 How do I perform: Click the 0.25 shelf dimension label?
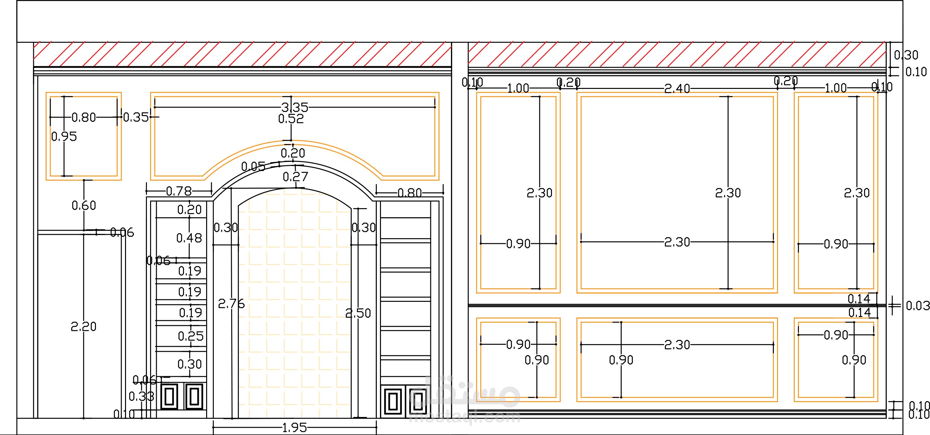point(191,336)
